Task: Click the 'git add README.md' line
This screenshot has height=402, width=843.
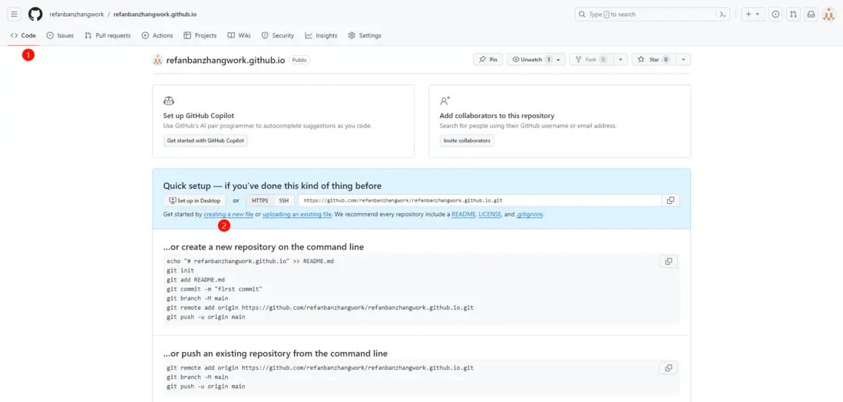Action: pyautogui.click(x=196, y=279)
